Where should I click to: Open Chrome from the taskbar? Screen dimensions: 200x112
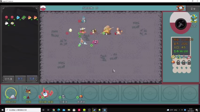[53, 110]
